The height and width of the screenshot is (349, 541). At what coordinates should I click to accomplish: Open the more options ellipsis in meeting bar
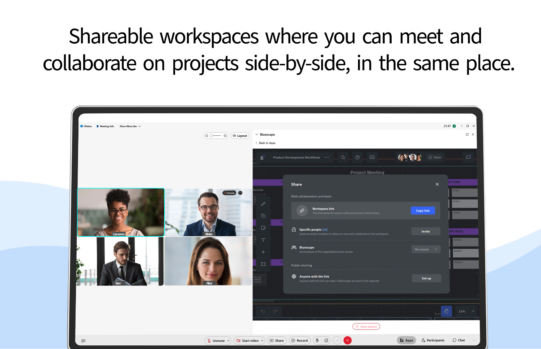(337, 340)
